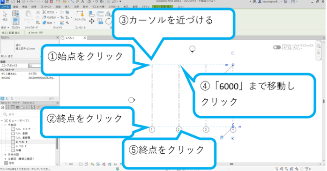This screenshot has width=327, height=171.
Task: Select レベル 2 in Project Browser
Action: click(22, 146)
